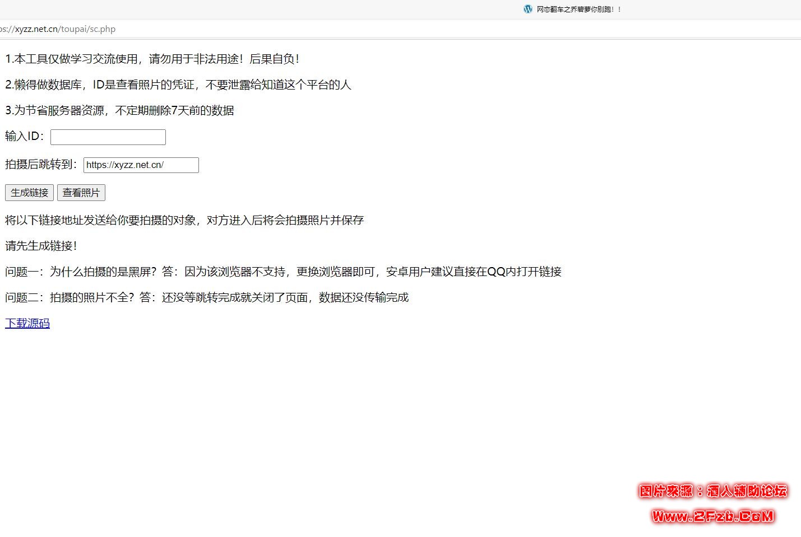
Task: Click rule 1 about 学习交流使用
Action: click(x=152, y=59)
